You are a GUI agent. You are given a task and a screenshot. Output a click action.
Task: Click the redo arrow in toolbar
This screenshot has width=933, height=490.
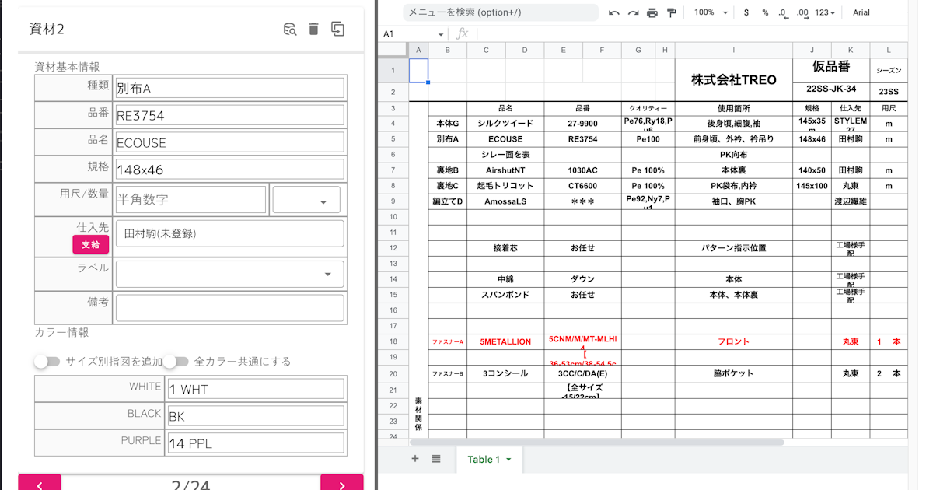click(633, 13)
